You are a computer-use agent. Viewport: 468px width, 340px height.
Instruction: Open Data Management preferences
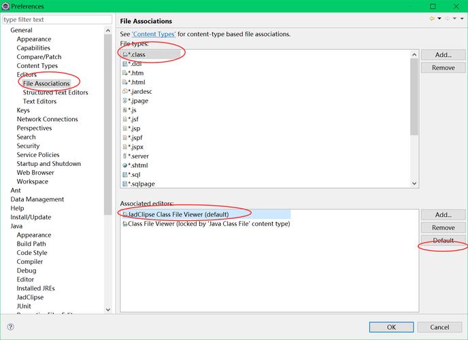tap(37, 199)
